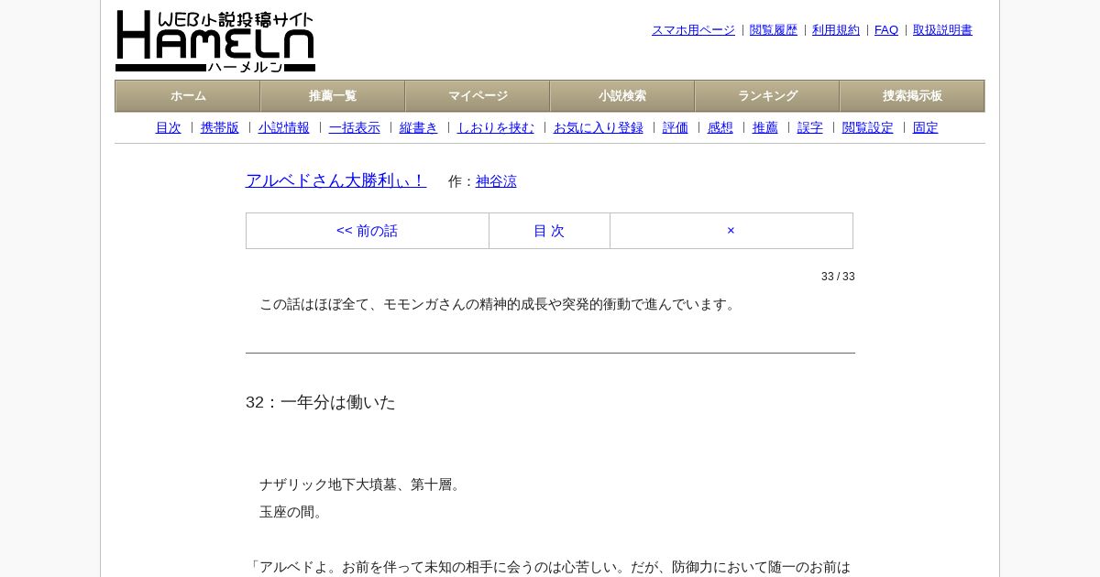Open 取扱説明書 link

point(942,30)
